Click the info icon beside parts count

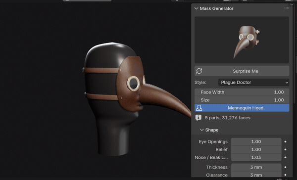[x=198, y=118]
